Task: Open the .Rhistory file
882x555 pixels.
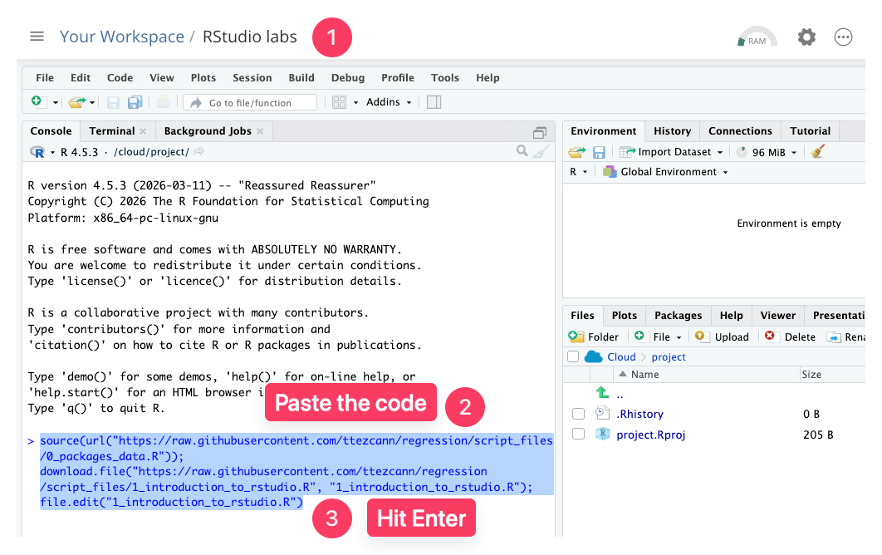Action: pyautogui.click(x=639, y=414)
